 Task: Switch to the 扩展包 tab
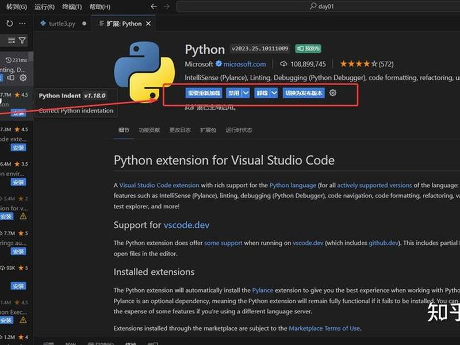[x=208, y=130]
